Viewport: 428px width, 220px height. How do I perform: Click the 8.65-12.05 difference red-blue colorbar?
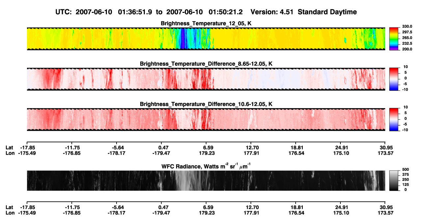pyautogui.click(x=394, y=78)
